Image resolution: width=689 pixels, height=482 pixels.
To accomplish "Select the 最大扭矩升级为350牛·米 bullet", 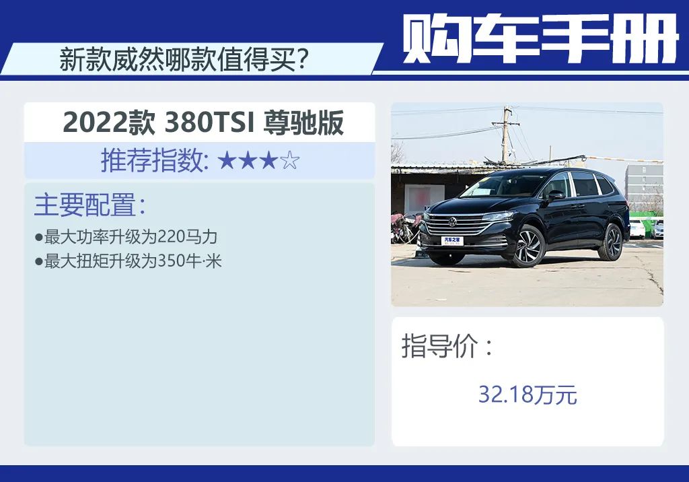I will (x=128, y=261).
